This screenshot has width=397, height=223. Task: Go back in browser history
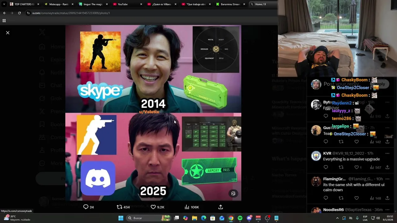4,13
